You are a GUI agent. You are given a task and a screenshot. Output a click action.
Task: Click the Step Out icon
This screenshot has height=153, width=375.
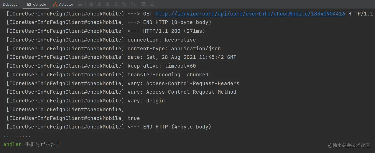116,4
